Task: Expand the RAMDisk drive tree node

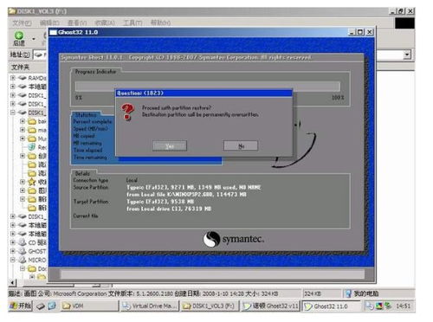Action: click(x=13, y=78)
